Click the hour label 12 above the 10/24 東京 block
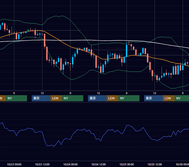The width and height of the screenshot is (189, 167). (x=98, y=93)
